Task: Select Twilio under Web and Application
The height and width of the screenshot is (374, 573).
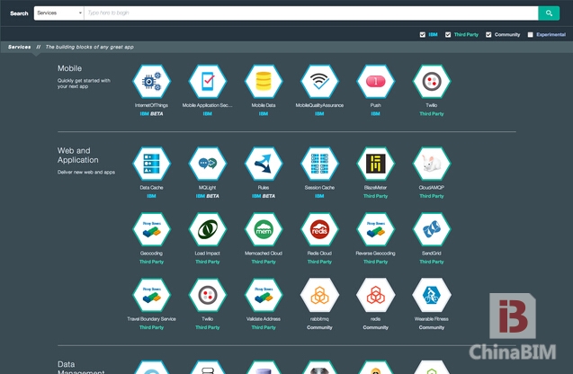Action: [x=207, y=295]
